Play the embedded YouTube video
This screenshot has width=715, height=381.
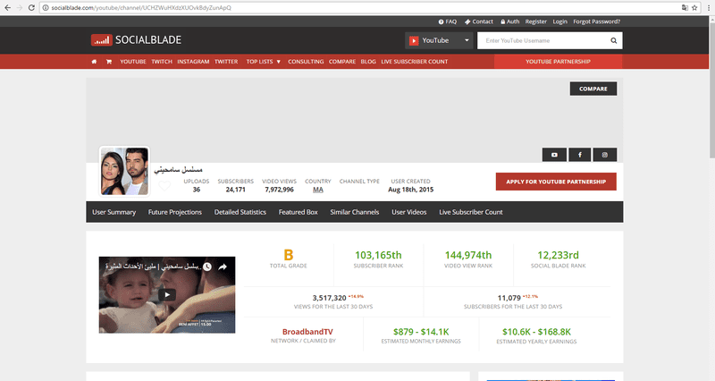coord(167,294)
